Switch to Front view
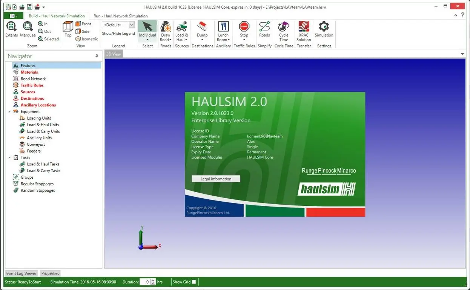 tap(83, 24)
